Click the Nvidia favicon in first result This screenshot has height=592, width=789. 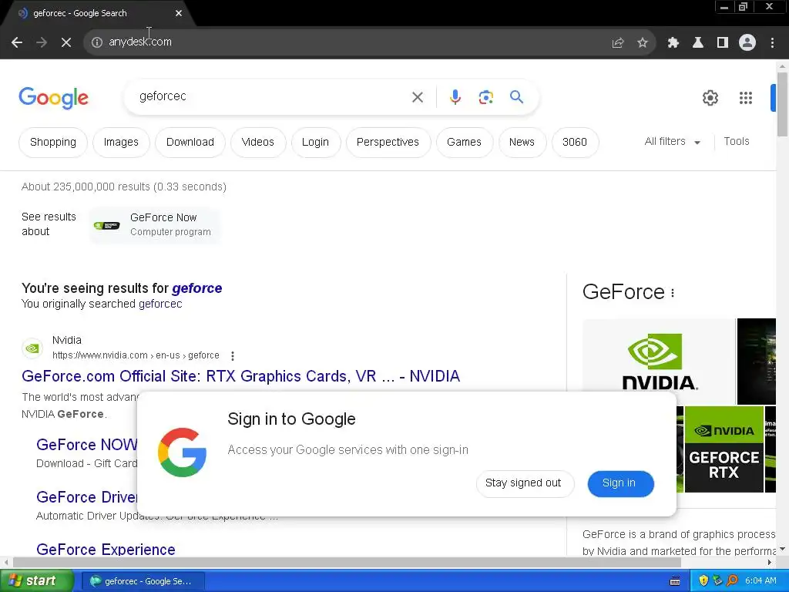point(32,348)
